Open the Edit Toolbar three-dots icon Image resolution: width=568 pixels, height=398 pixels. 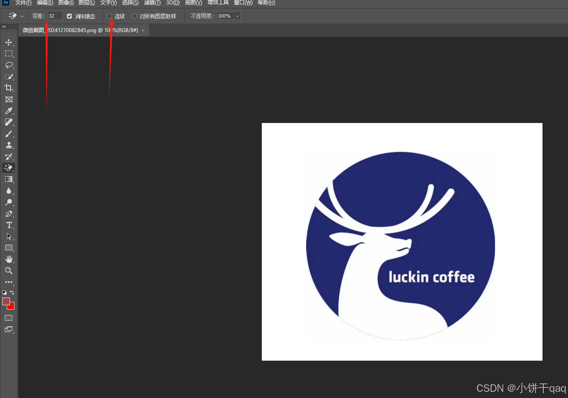tap(8, 282)
